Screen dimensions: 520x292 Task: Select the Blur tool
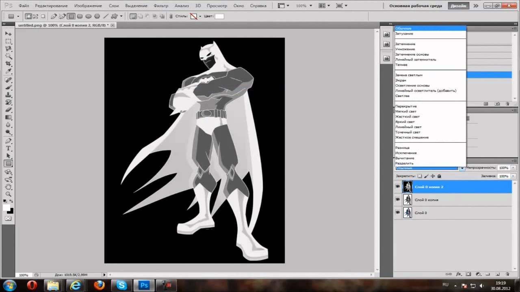pos(8,125)
